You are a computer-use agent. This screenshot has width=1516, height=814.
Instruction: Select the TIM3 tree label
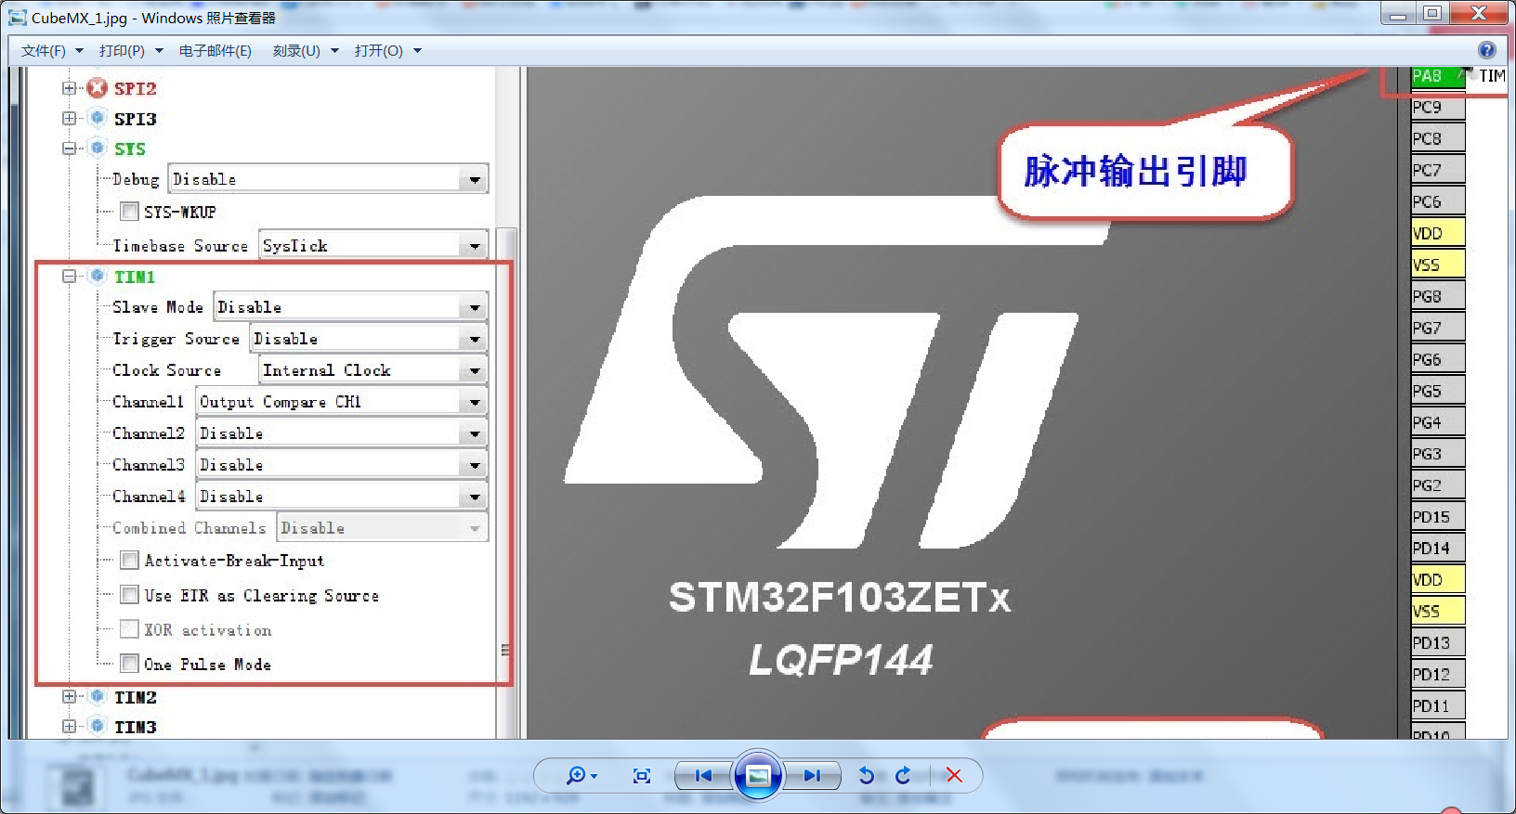[x=136, y=727]
